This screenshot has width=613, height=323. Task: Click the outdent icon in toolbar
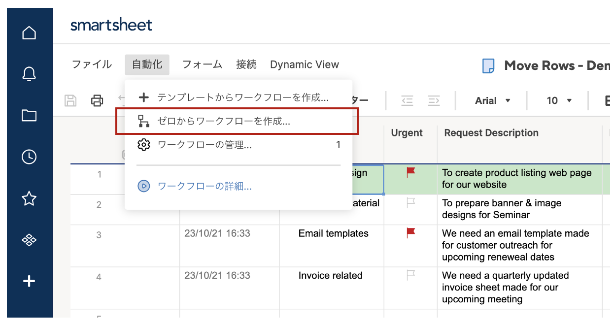407,101
